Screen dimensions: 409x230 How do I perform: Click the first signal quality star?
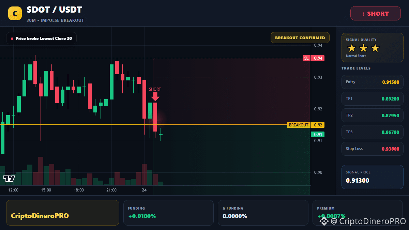coord(351,48)
